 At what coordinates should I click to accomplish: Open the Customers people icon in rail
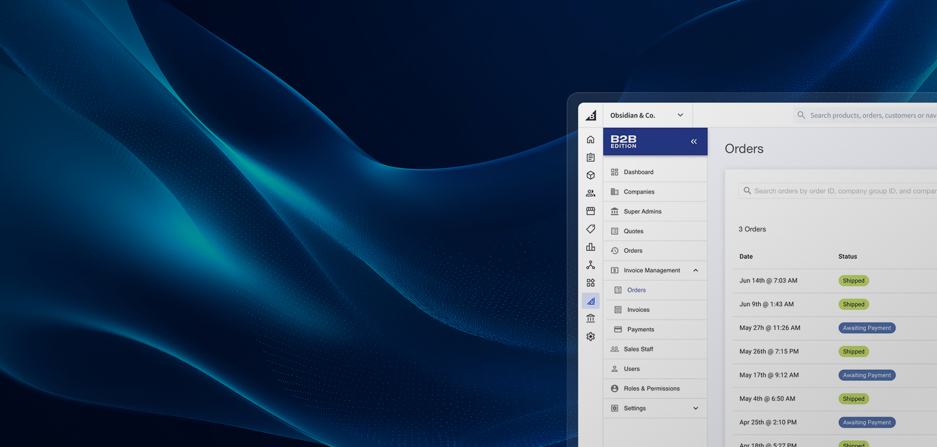point(590,193)
